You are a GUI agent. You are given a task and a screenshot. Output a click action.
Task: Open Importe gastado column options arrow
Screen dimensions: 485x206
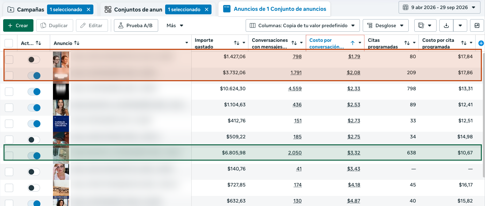[x=244, y=43]
